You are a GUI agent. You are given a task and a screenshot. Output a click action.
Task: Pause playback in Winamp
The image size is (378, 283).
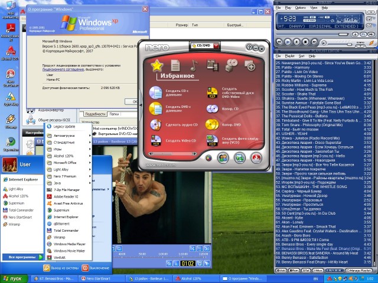tap(296, 42)
